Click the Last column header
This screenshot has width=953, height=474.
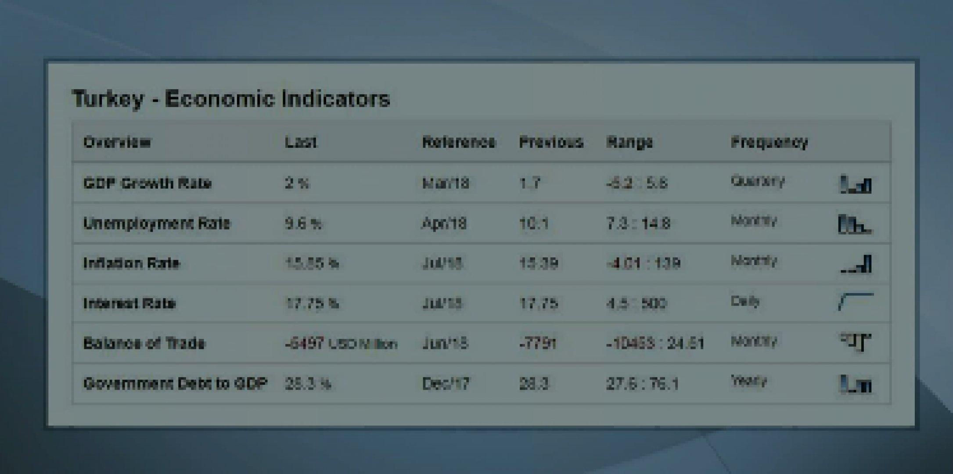coord(301,142)
